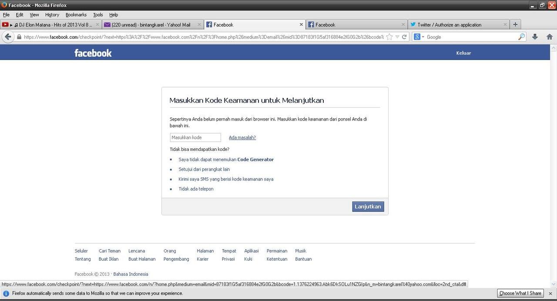Image resolution: width=557 pixels, height=301 pixels.
Task: Click the browser Back arrow button
Action: click(x=7, y=37)
